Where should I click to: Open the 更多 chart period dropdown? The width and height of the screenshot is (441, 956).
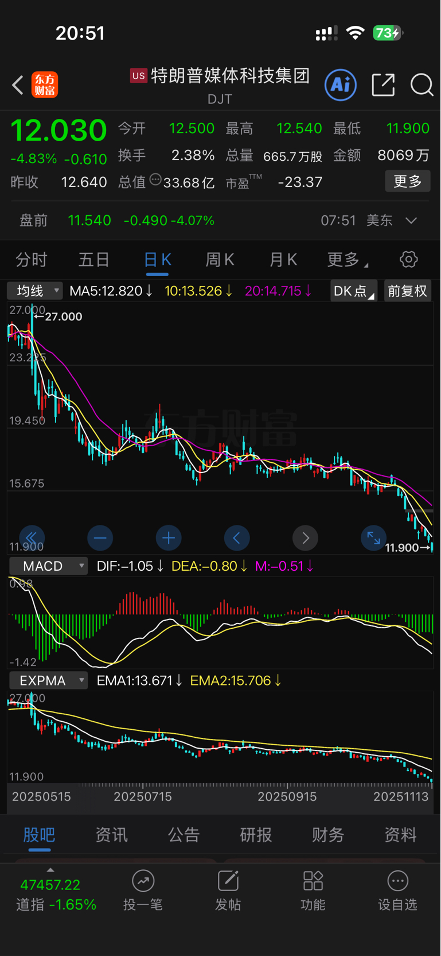pos(347,260)
